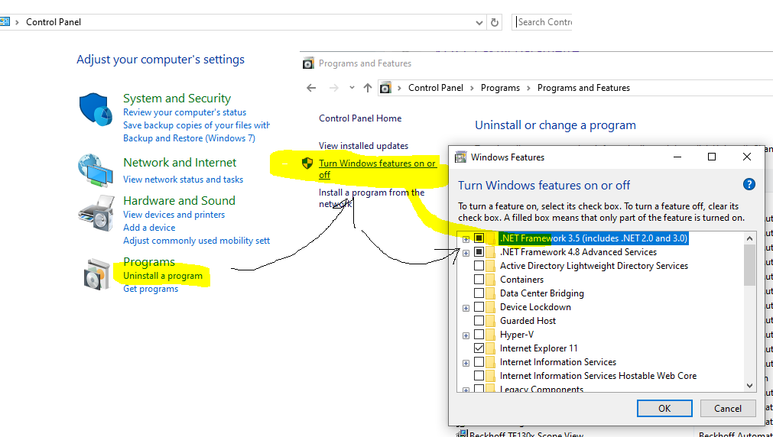Open Backup and Restore (Windows 7) link
This screenshot has width=773, height=437.
pos(189,138)
